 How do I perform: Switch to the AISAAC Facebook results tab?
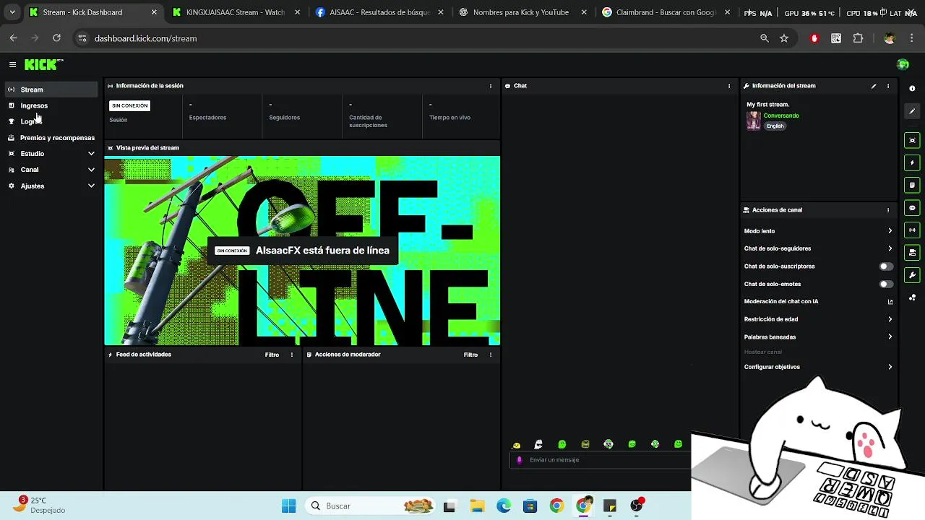[x=379, y=12]
